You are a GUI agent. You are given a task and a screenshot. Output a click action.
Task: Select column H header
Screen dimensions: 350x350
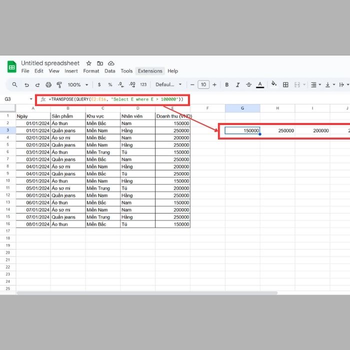277,108
